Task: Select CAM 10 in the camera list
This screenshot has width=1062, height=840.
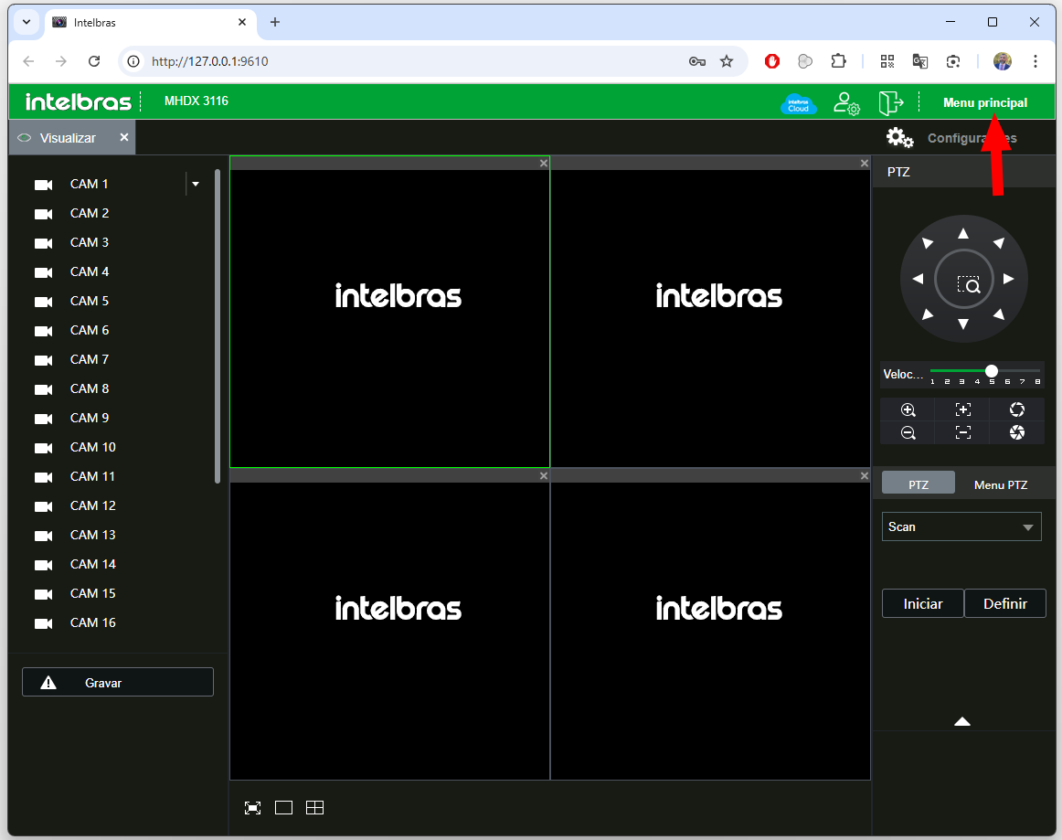Action: tap(93, 447)
